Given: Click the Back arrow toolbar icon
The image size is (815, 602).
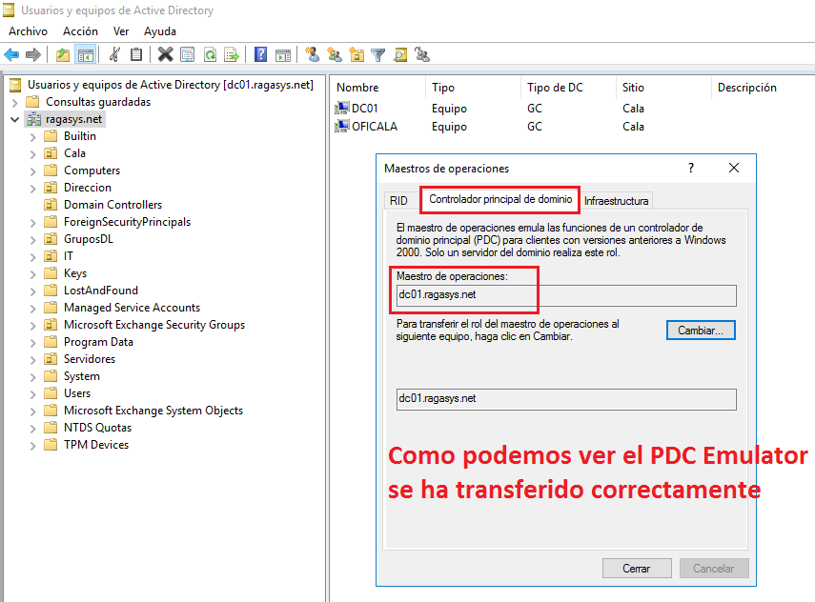Looking at the screenshot, I should tap(11, 54).
